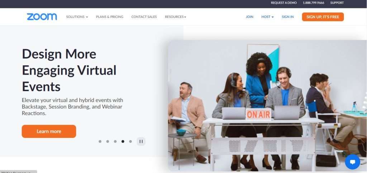Pause the carousel slideshow

(141, 141)
